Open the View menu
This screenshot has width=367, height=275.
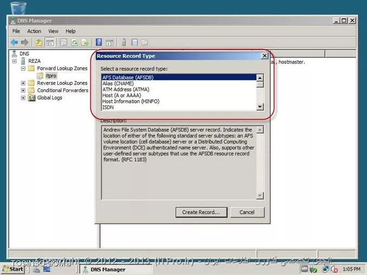pos(53,31)
